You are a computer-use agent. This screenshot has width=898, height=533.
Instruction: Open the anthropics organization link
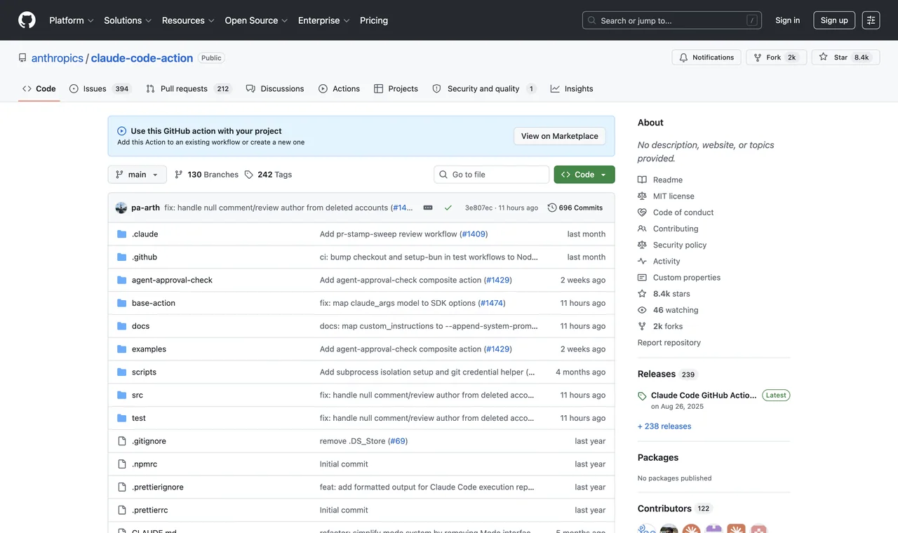coord(58,58)
